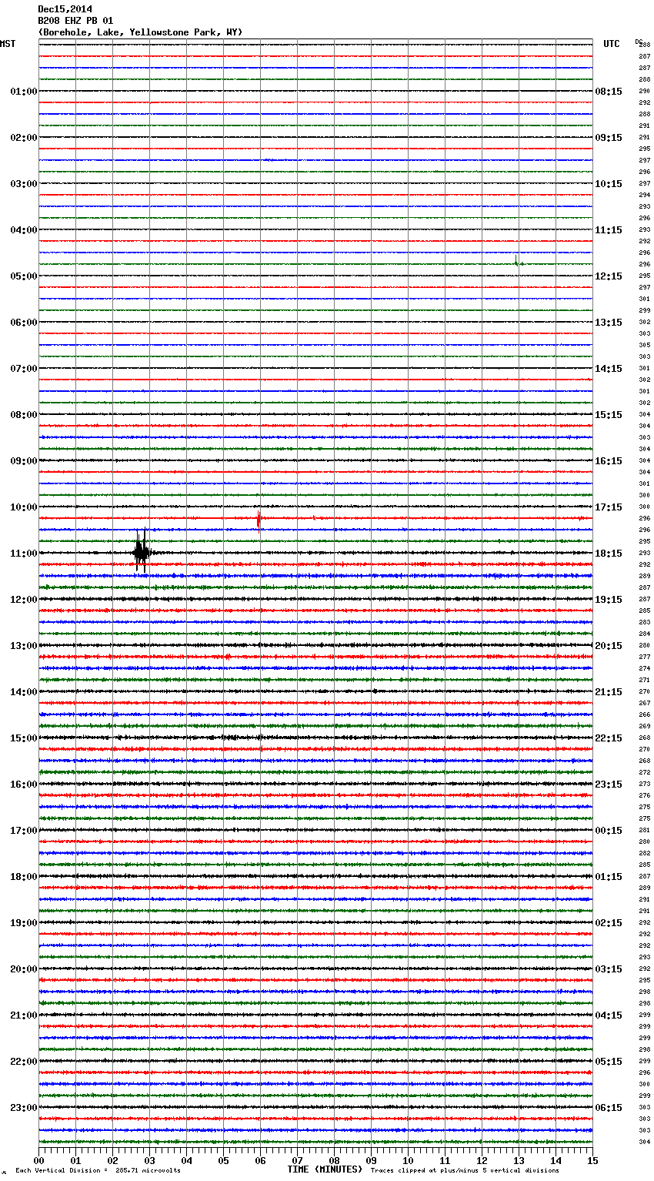
Task: Click the 14:15 UTC row label
Action: [609, 369]
